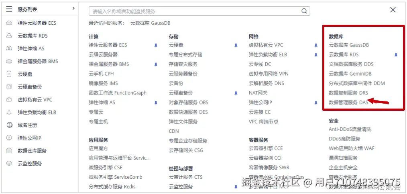This screenshot has width=407, height=194.
Task: Open 数据快递服务 DES
Action: click(x=188, y=112)
